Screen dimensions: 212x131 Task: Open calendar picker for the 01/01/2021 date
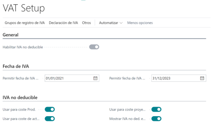[95, 78]
